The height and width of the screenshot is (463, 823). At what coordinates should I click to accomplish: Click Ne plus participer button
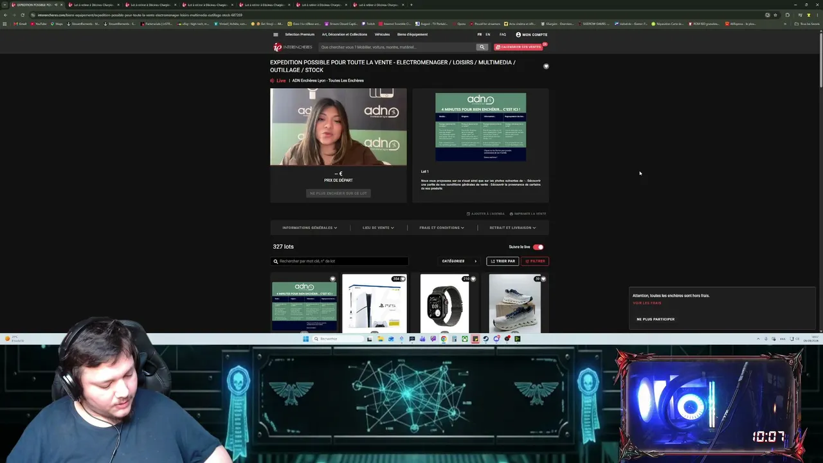point(656,319)
